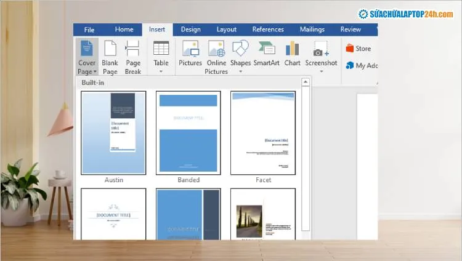This screenshot has height=261, width=462.
Task: Click the Screenshot camera icon
Action: (321, 49)
